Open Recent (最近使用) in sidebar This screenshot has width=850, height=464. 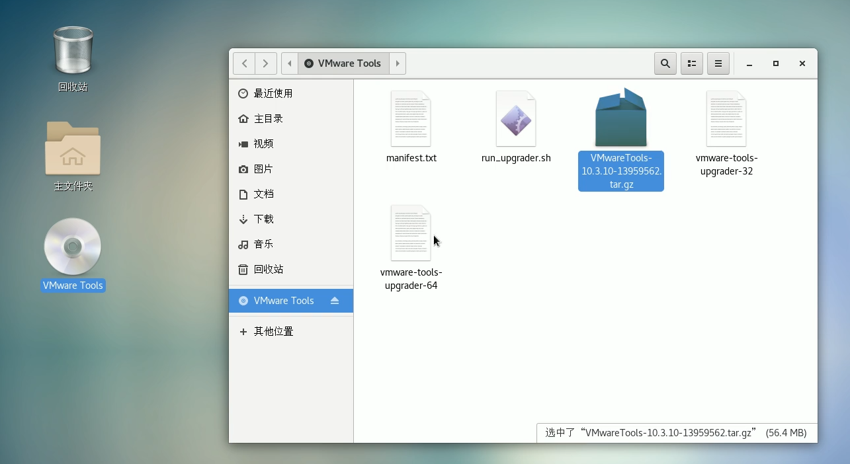pos(291,94)
